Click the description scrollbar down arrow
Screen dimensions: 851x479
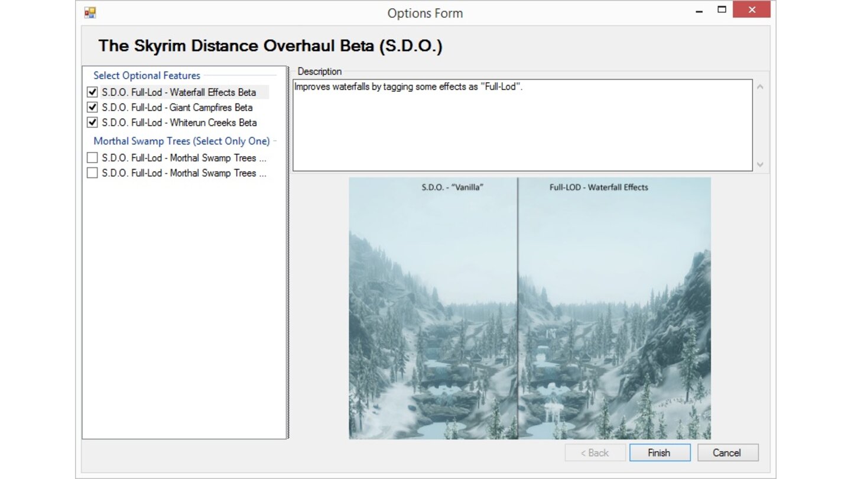(761, 164)
